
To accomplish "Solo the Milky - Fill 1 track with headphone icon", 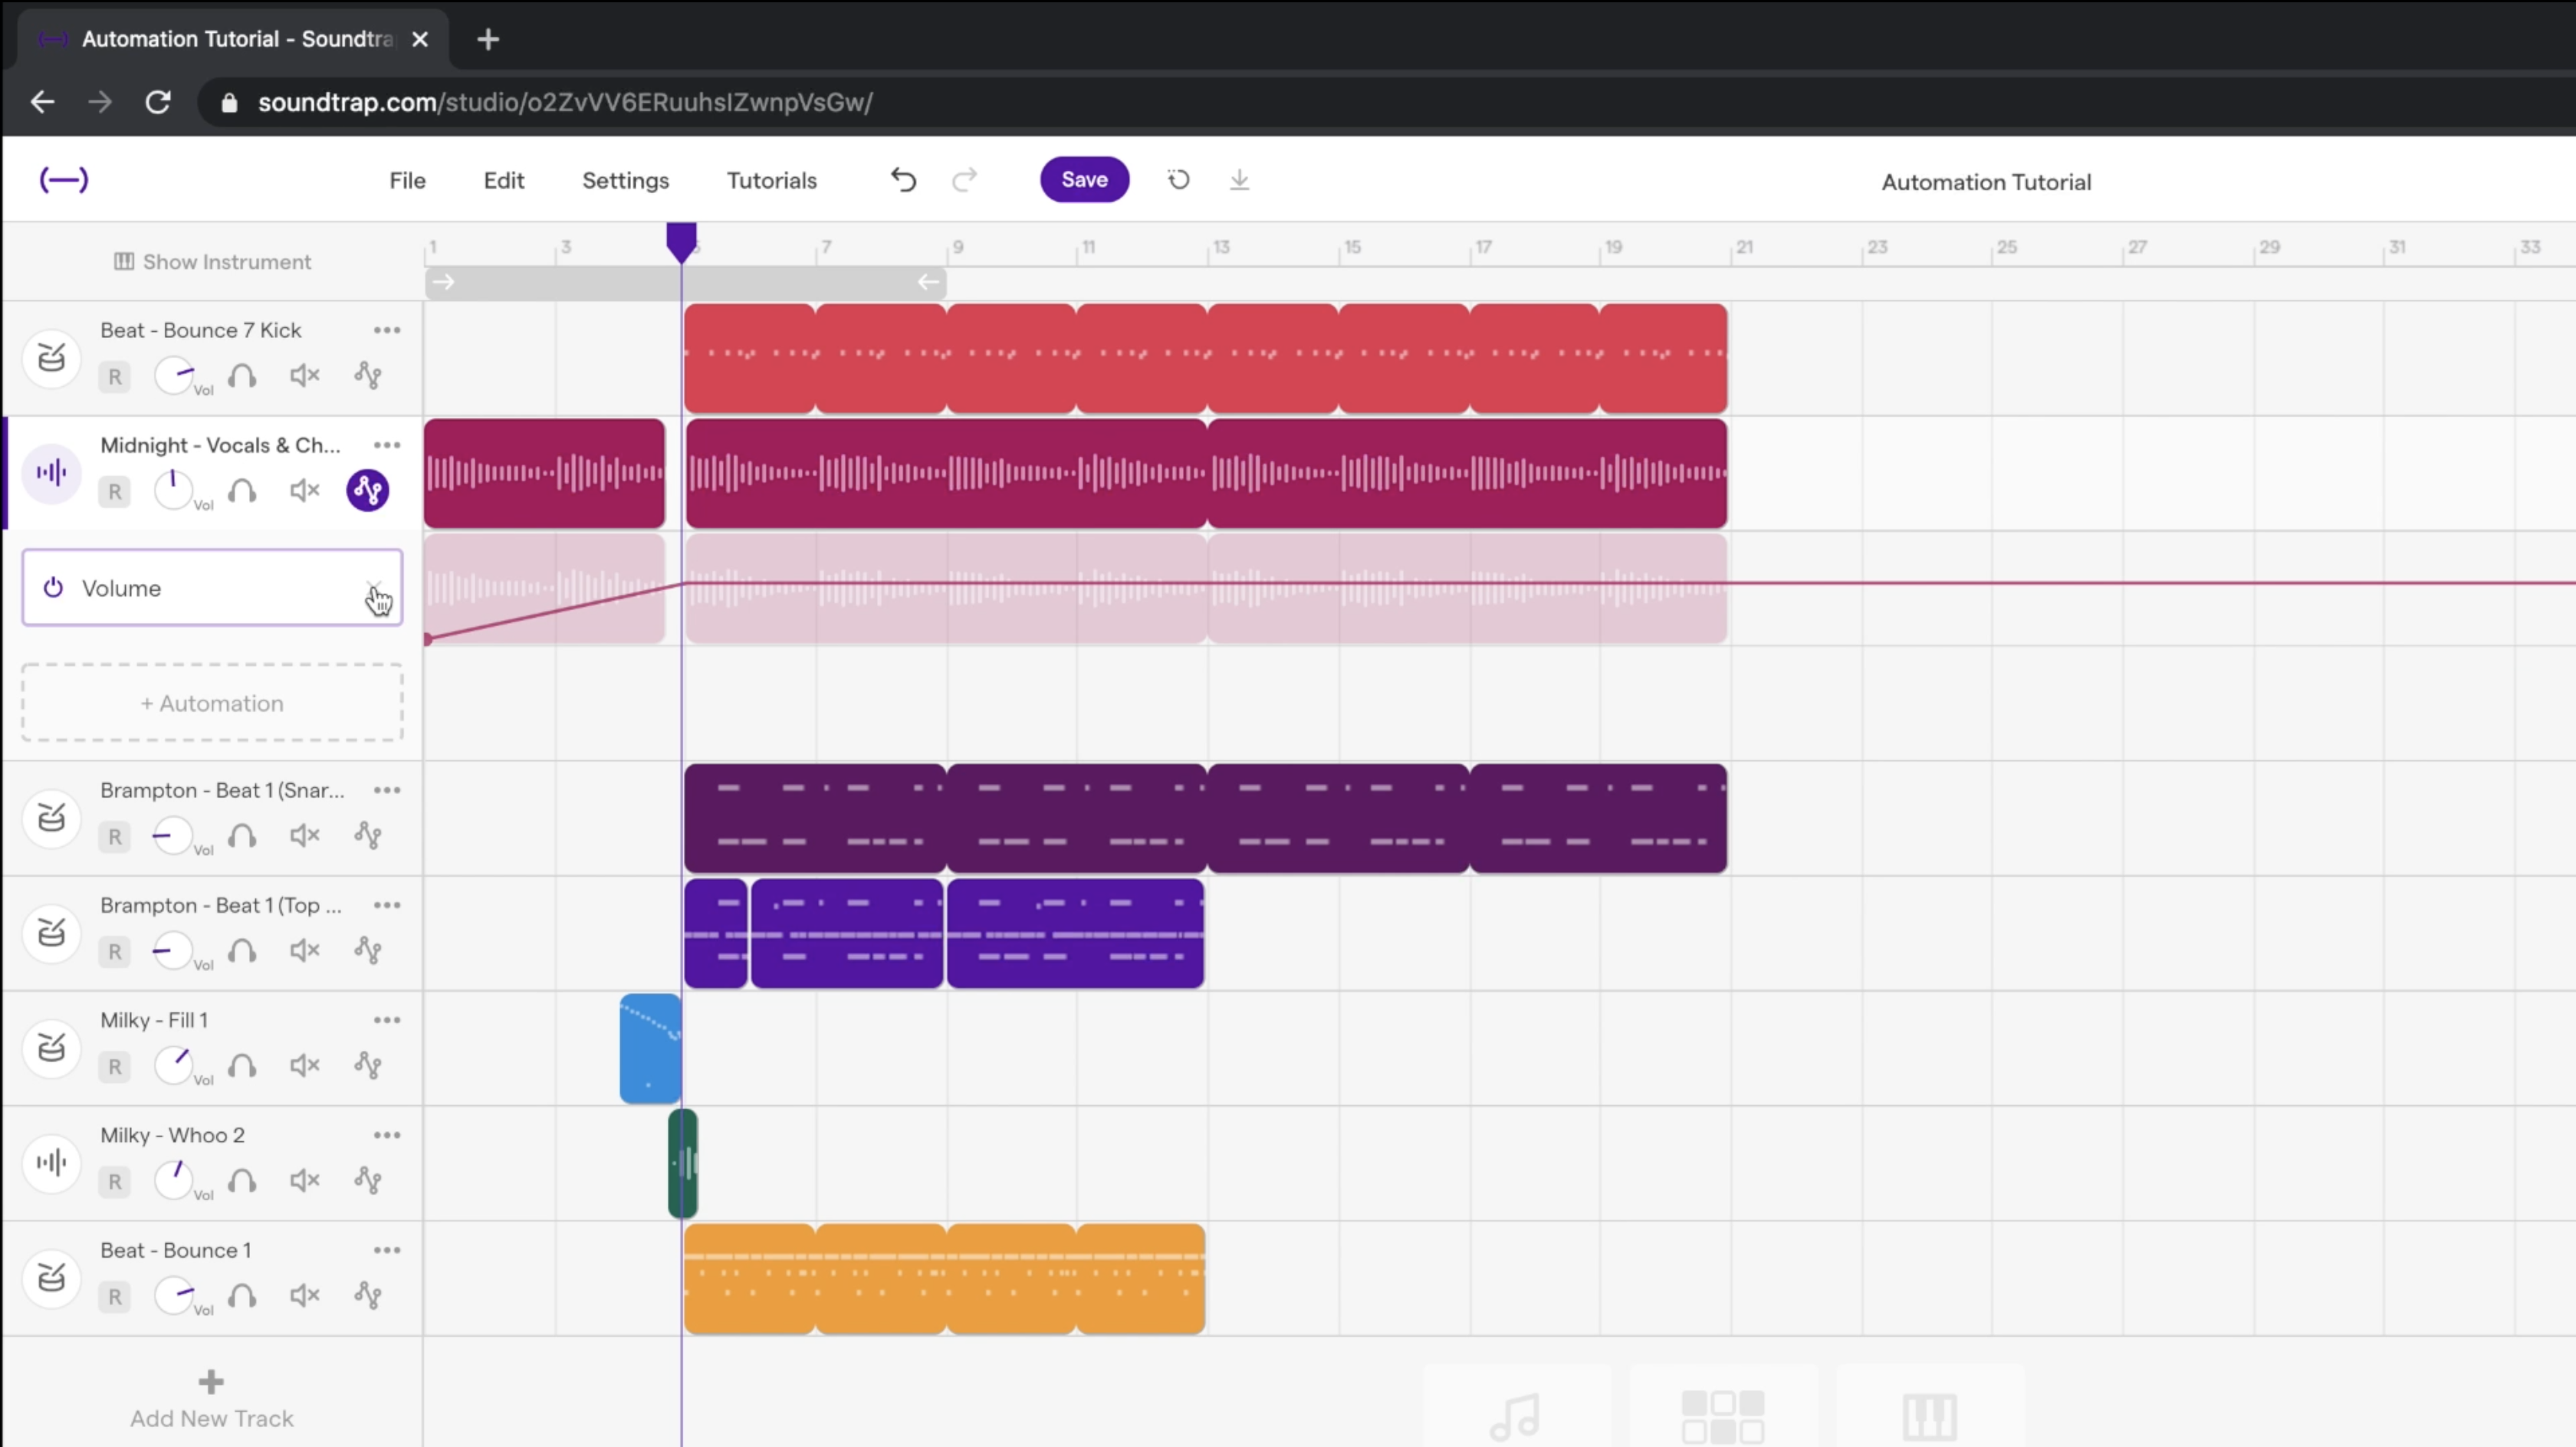I will click(x=243, y=1066).
